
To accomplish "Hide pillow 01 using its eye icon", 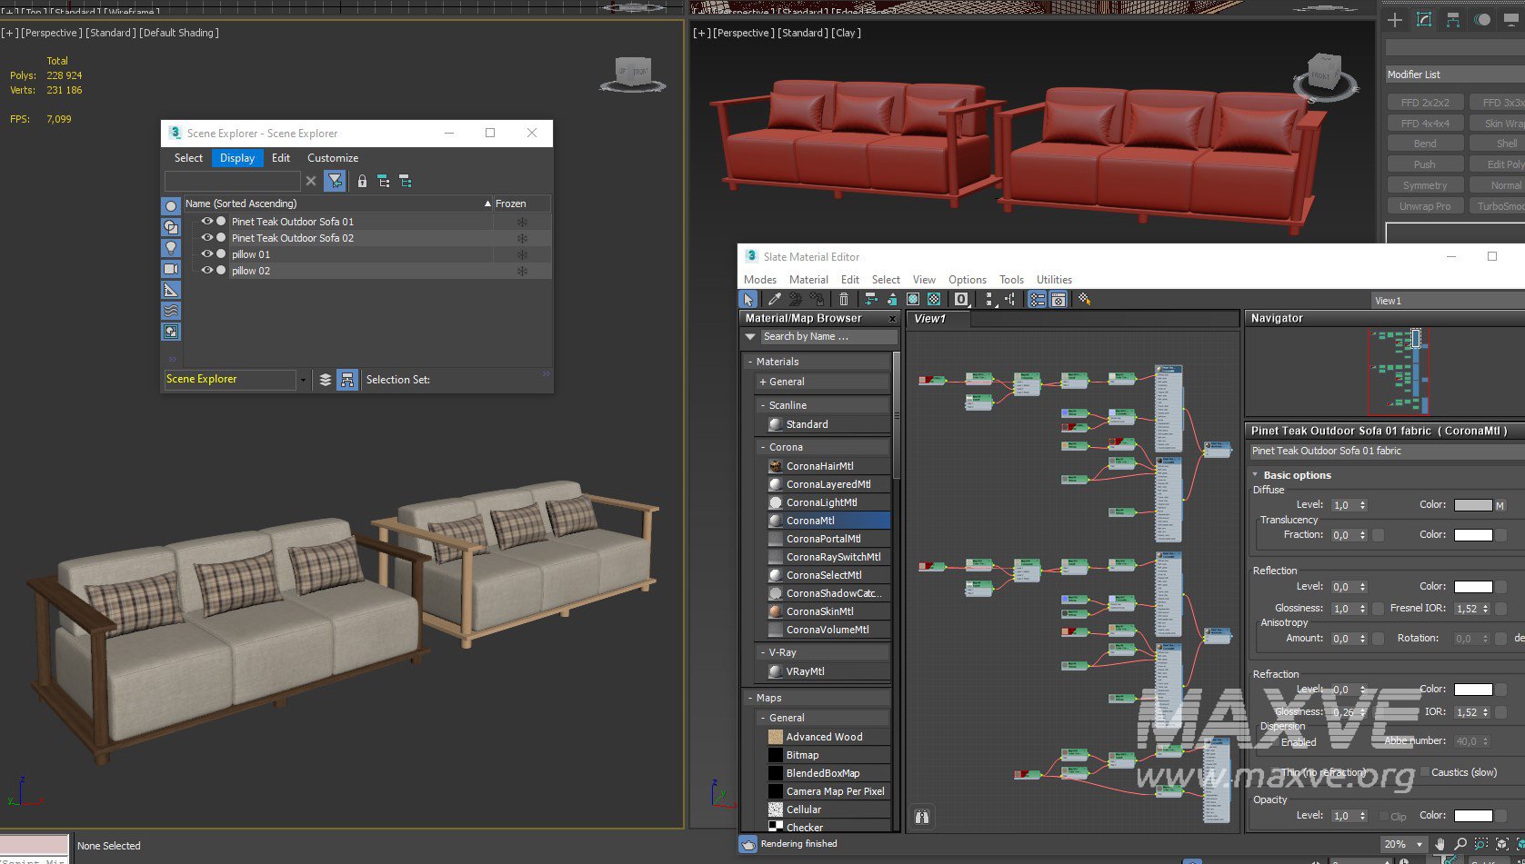I will coord(207,254).
